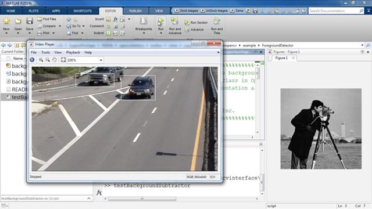
Task: Click example folder in the path bar
Action: point(249,45)
